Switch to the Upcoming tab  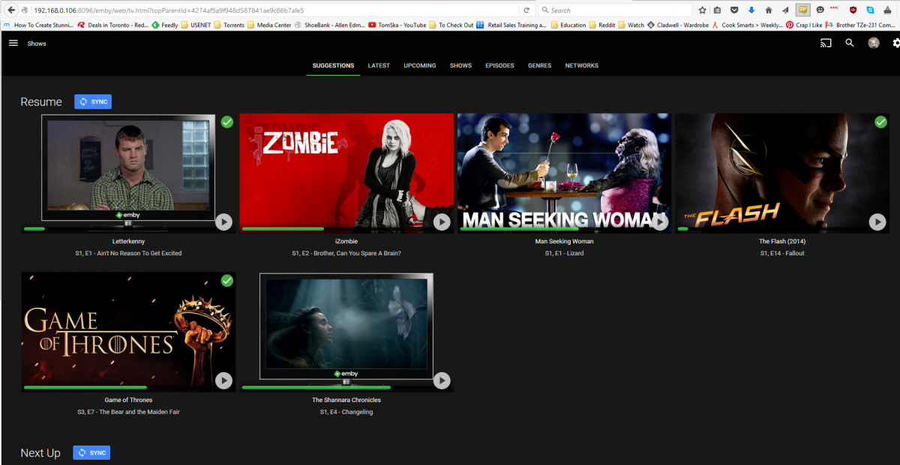tap(420, 65)
